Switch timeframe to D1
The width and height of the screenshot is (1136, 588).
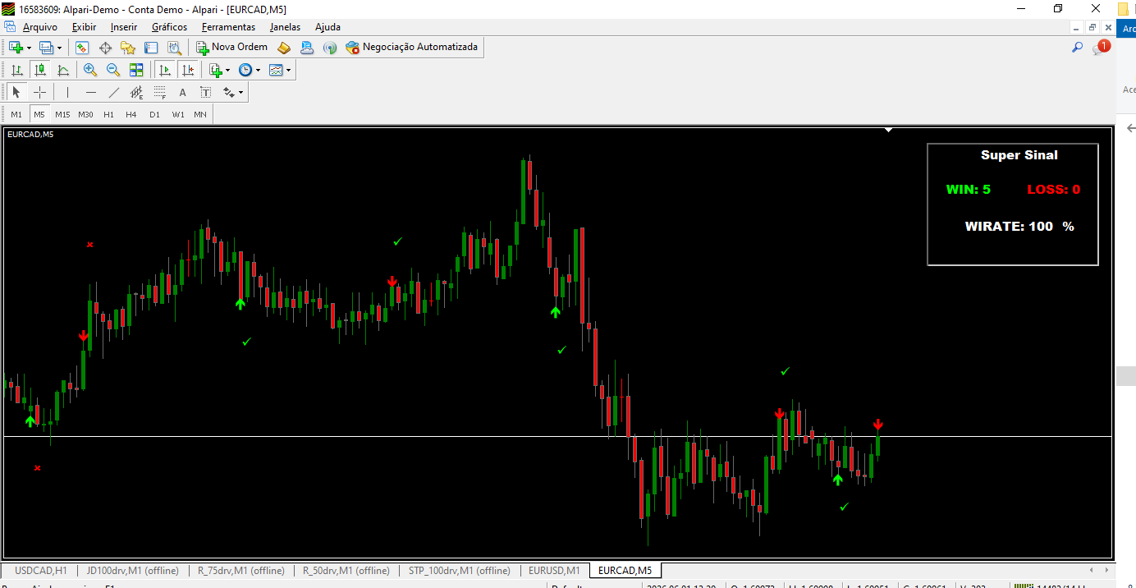(x=154, y=114)
